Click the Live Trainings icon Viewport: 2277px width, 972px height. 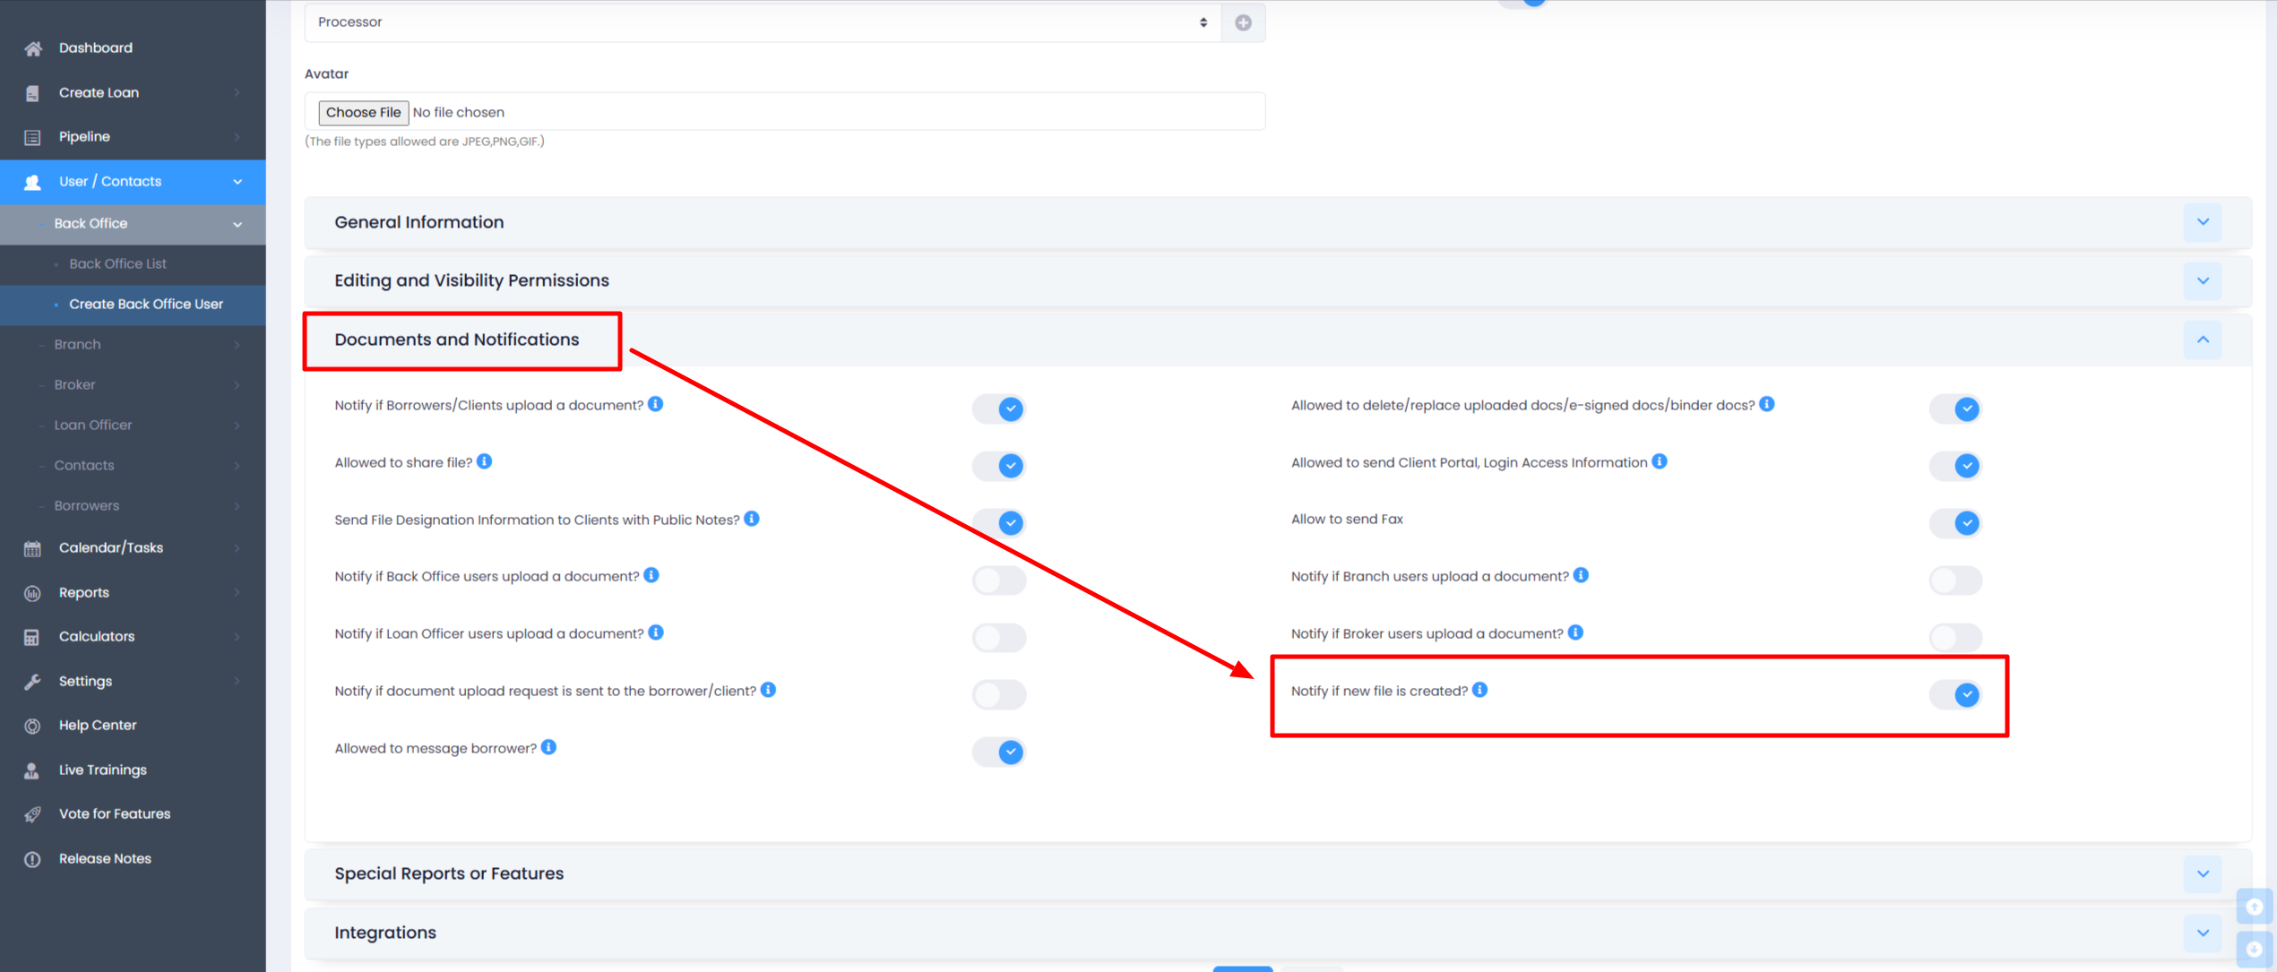(33, 770)
